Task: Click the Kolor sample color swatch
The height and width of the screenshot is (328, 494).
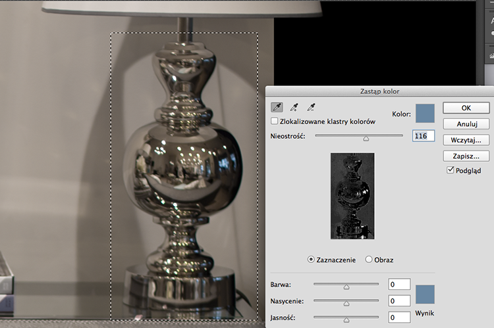Action: (425, 114)
